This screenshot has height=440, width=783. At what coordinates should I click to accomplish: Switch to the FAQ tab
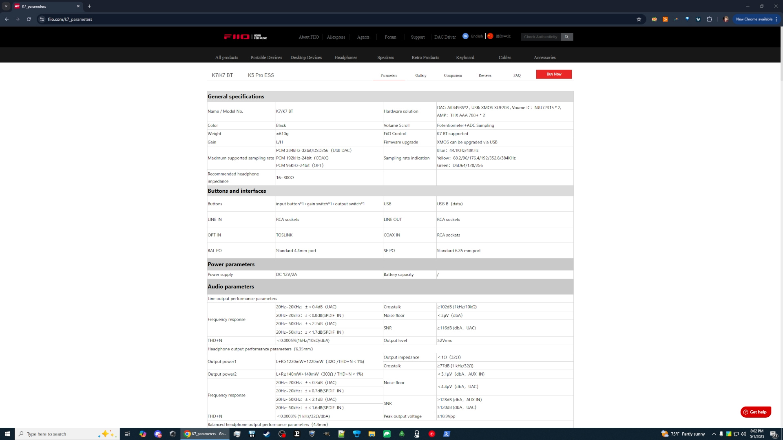(517, 75)
